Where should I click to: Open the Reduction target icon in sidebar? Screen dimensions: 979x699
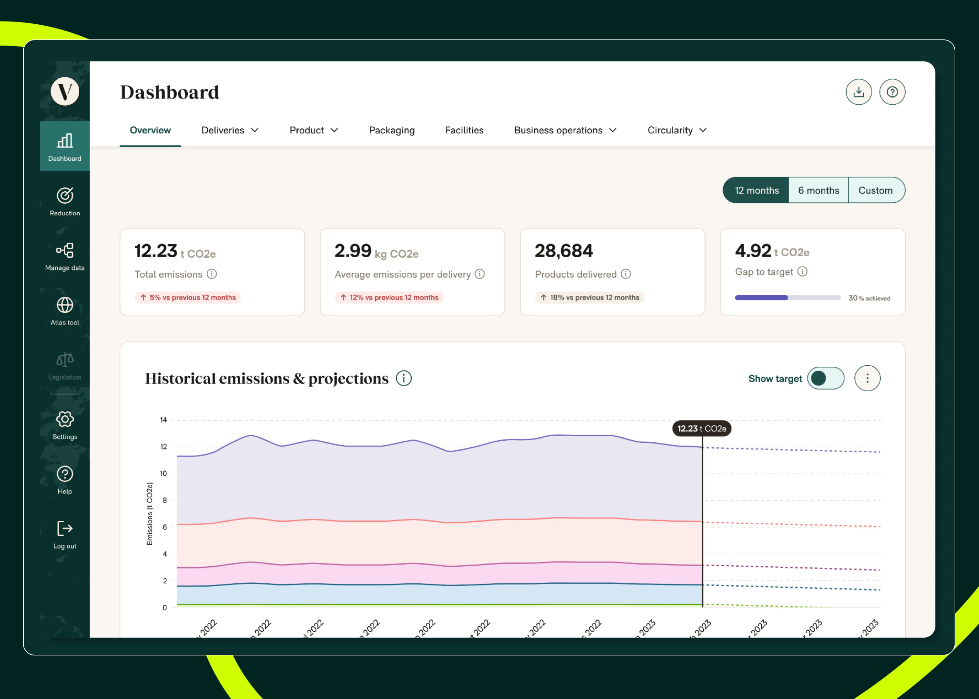coord(65,196)
